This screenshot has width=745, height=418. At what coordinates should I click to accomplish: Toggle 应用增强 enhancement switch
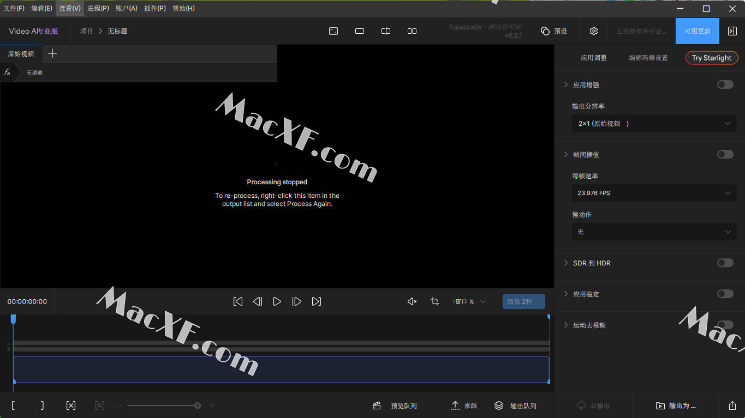click(x=725, y=84)
